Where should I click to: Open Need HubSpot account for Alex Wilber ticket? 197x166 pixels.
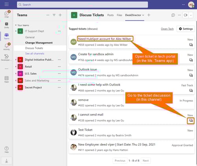pos(105,39)
